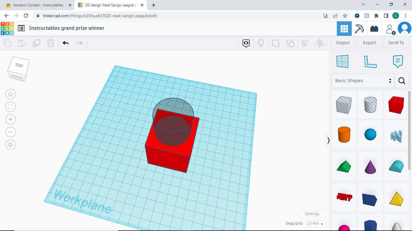Collapse the shapes panel arrow
This screenshot has height=231, width=412.
[328, 140]
